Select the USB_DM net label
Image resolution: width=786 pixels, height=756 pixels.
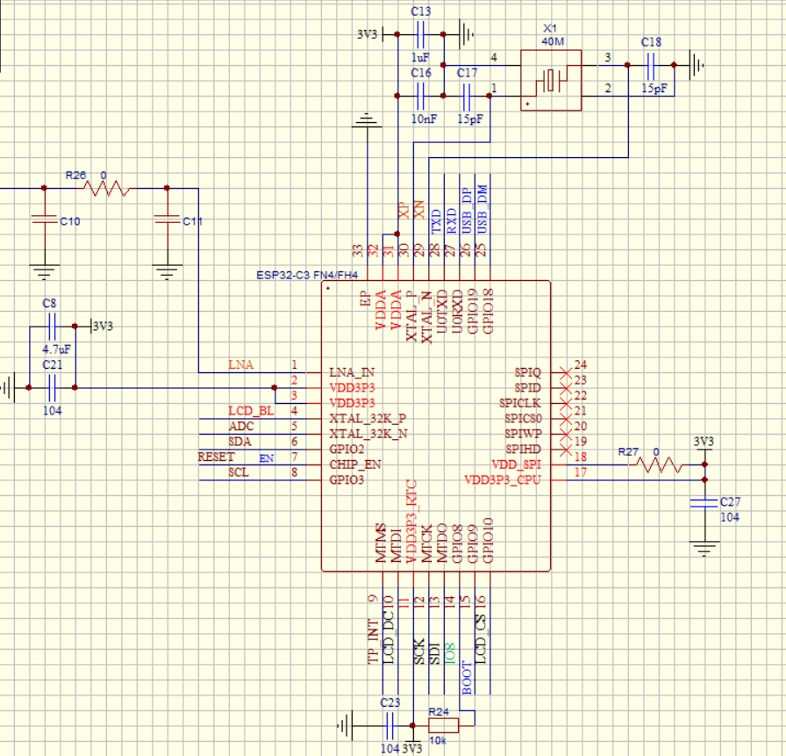[x=482, y=210]
